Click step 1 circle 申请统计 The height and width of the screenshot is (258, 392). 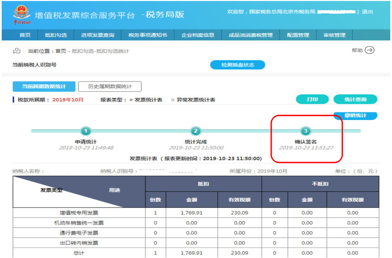(86, 131)
